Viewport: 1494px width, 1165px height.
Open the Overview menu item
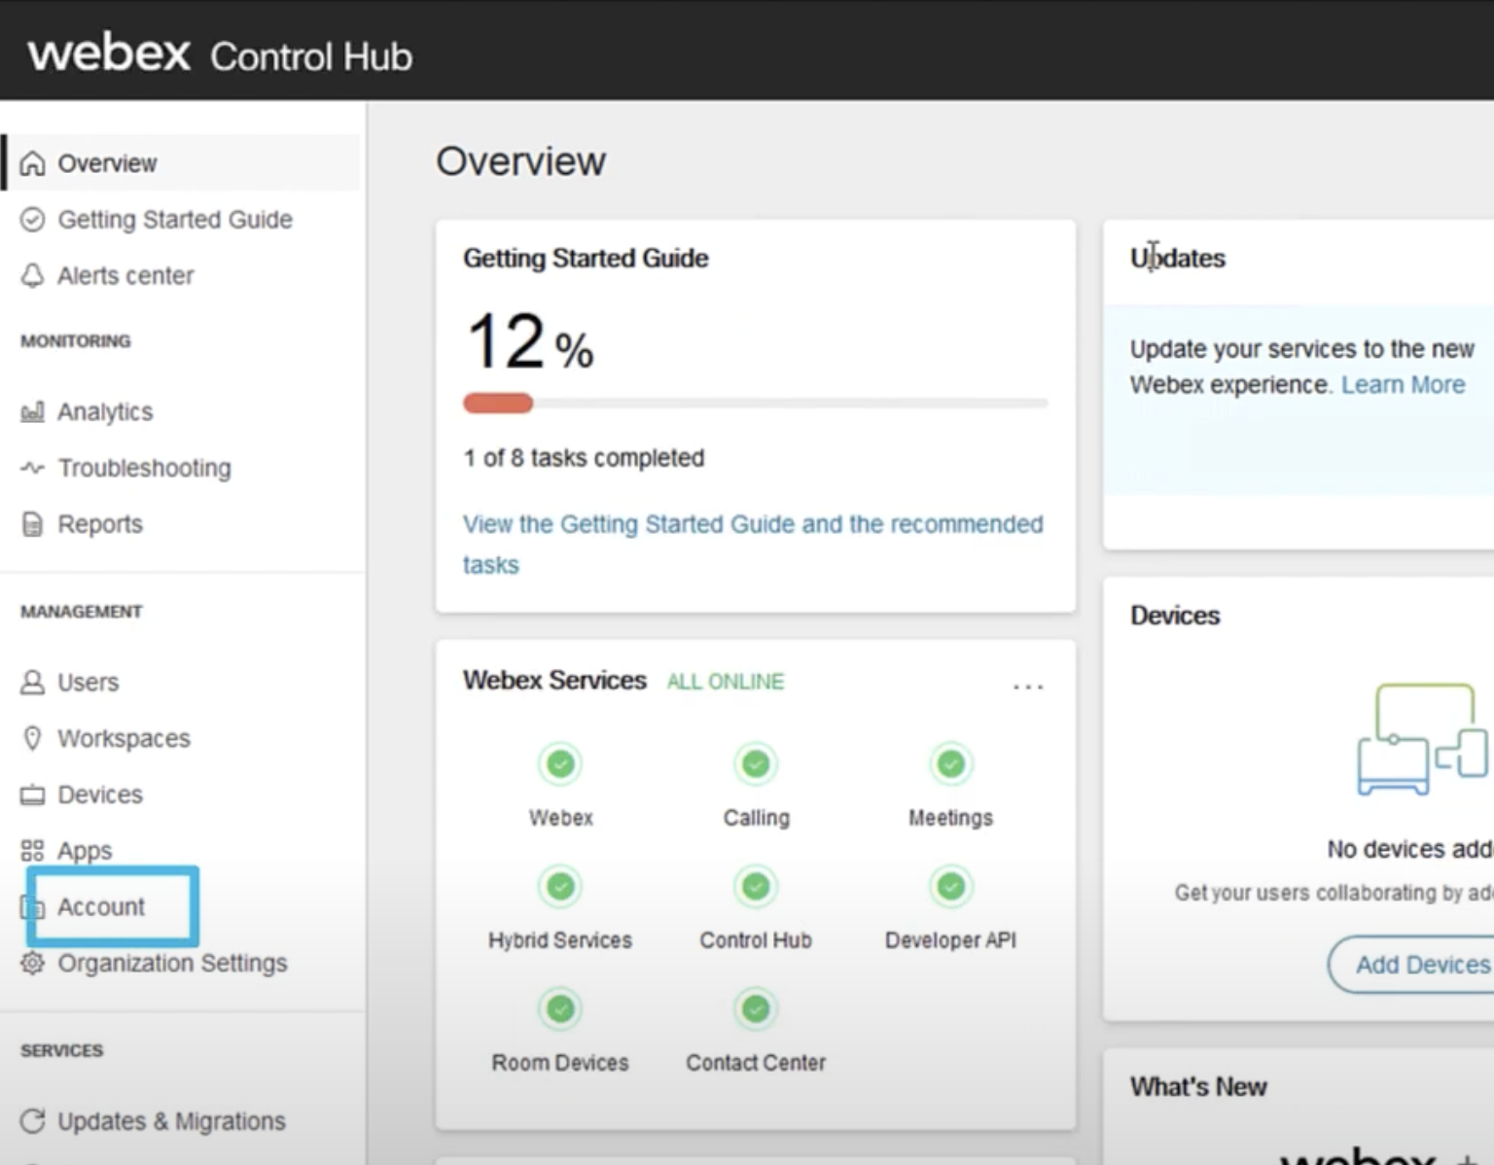point(181,163)
